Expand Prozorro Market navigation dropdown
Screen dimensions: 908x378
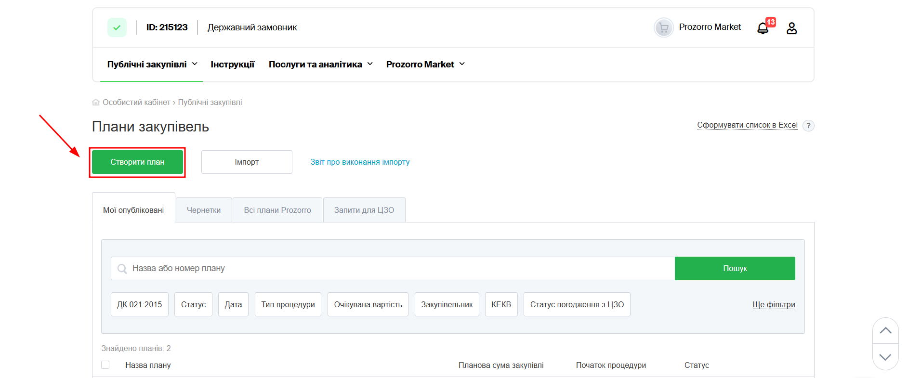[425, 65]
